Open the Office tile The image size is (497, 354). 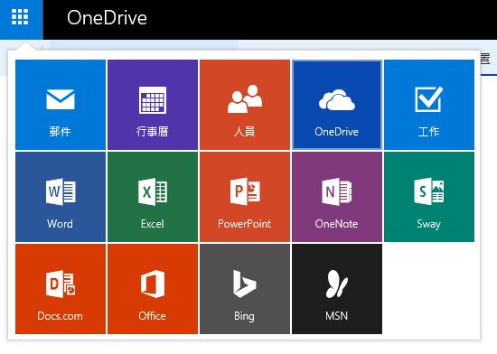(153, 289)
